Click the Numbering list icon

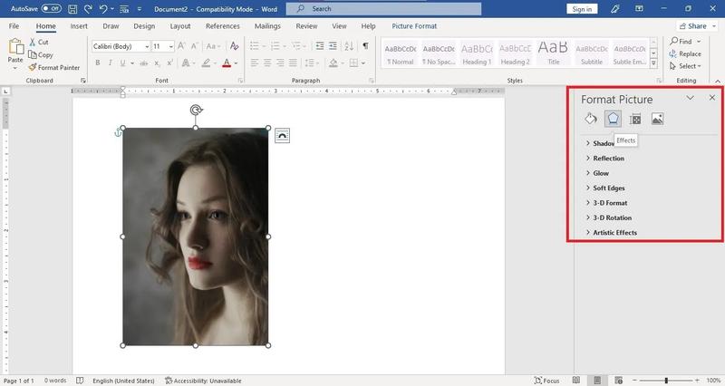point(275,46)
